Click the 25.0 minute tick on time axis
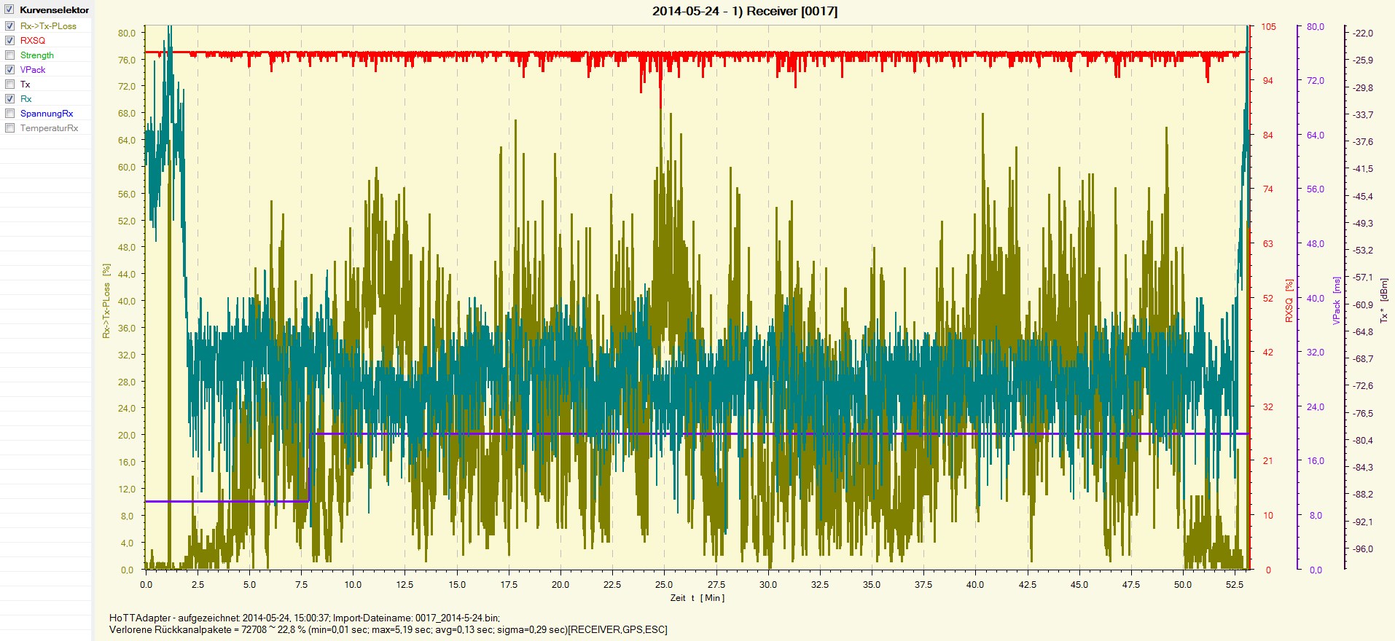This screenshot has width=1395, height=641. [664, 585]
